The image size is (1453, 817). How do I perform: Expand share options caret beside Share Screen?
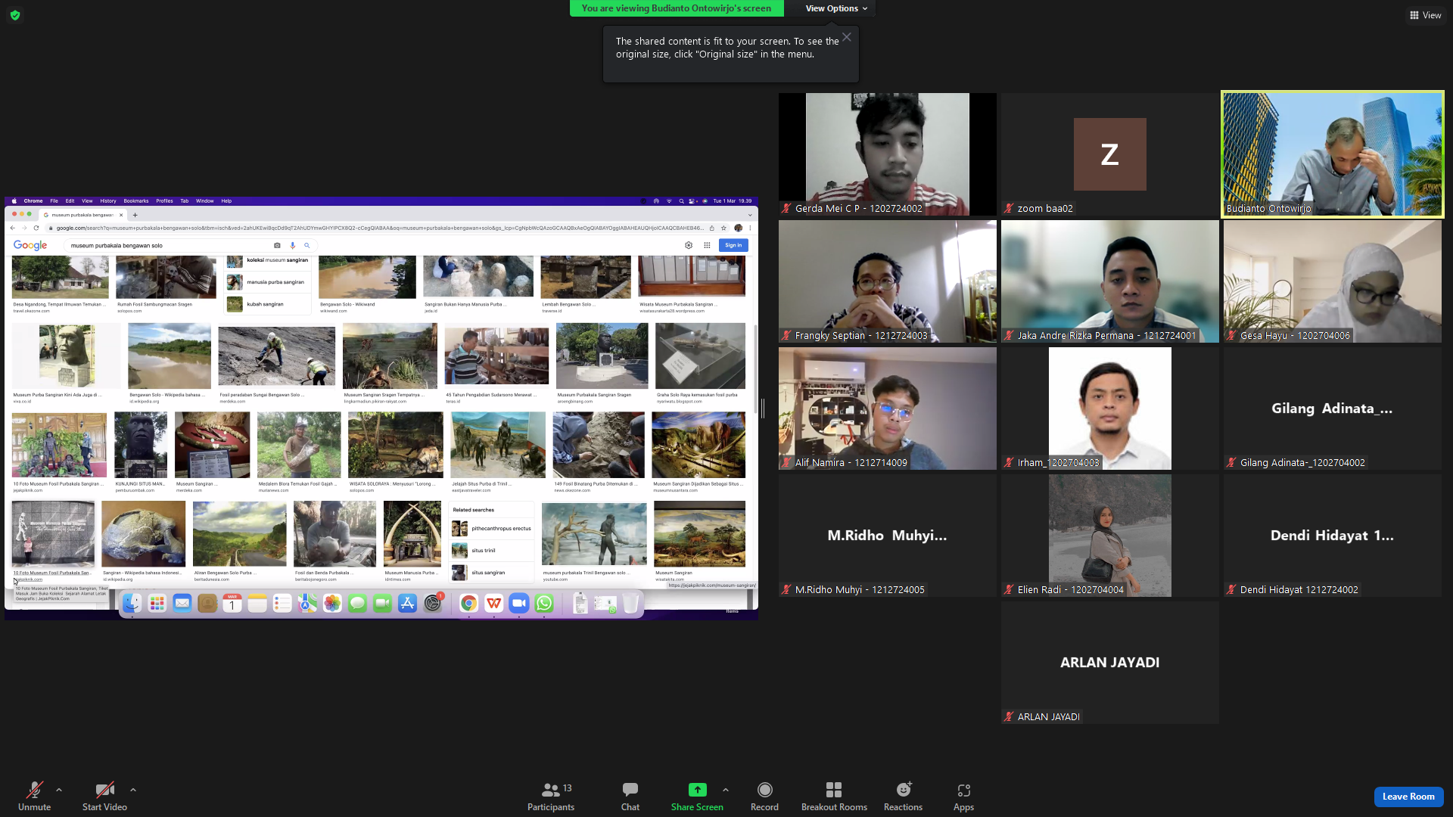tap(726, 790)
